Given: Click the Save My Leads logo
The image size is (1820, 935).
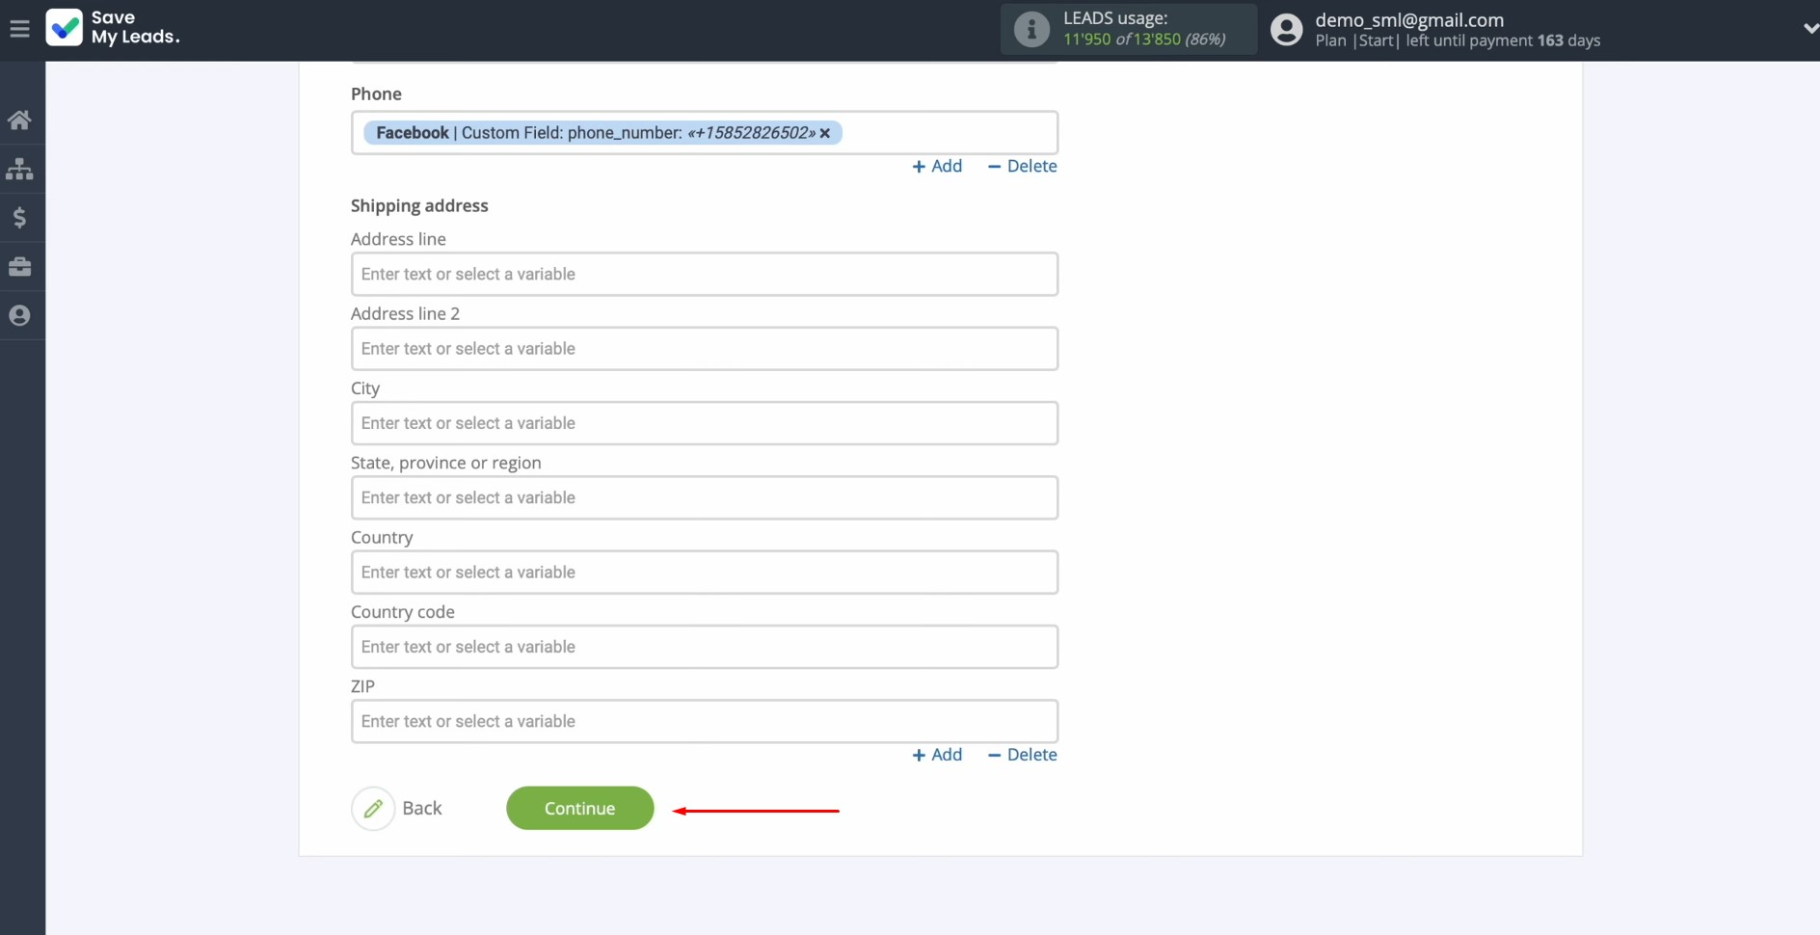Looking at the screenshot, I should click(114, 28).
